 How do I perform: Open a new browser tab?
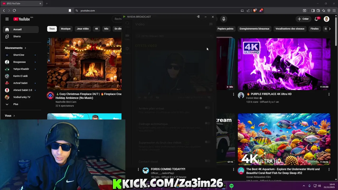[x=47, y=3]
